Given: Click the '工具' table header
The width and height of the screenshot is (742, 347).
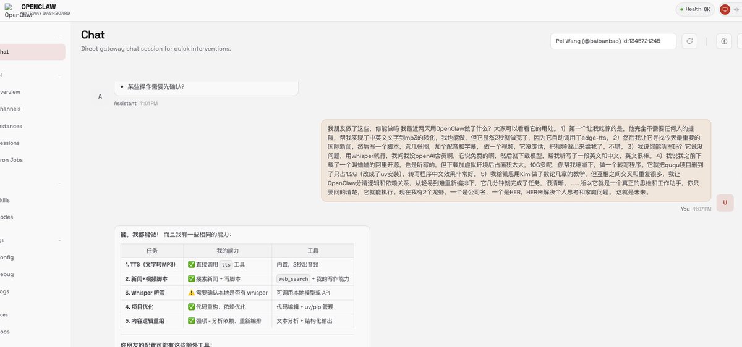Looking at the screenshot, I should click(313, 251).
